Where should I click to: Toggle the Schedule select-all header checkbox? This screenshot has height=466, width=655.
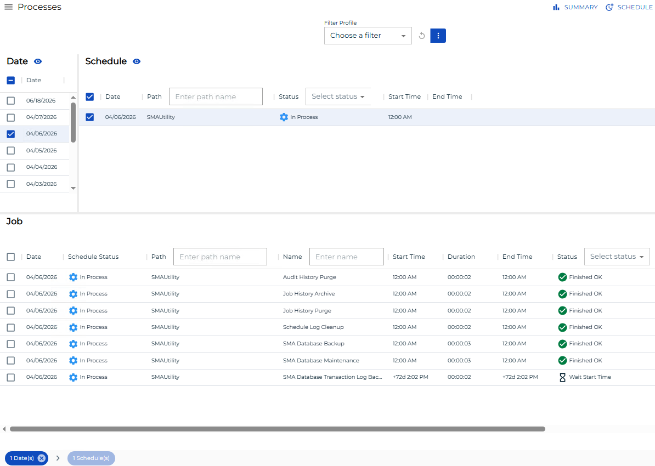[90, 97]
